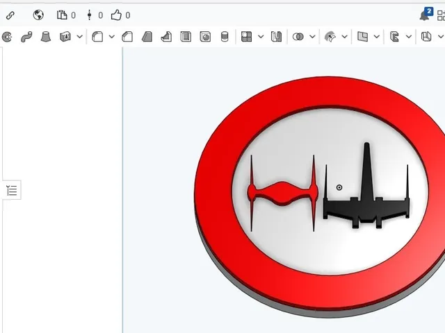Toggle the feature list panel button
This screenshot has width=445, height=333.
(x=12, y=190)
